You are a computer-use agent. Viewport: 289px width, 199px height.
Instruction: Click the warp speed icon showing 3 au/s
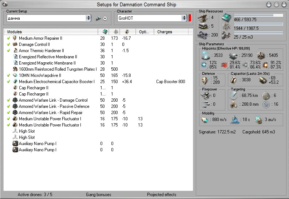pos(258,120)
